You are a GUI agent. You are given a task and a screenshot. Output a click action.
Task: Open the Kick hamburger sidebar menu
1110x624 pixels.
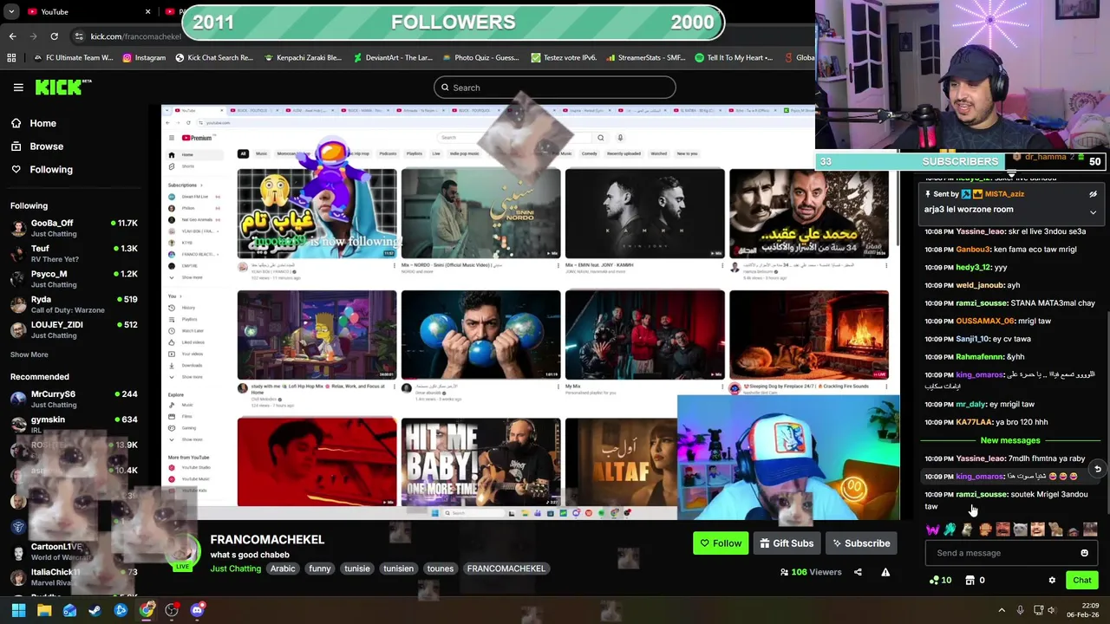click(18, 88)
